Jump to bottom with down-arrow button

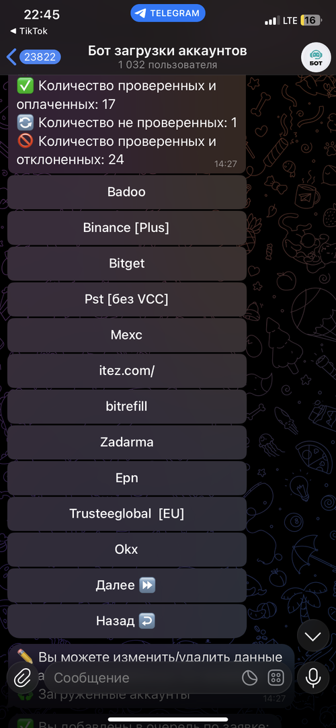(312, 636)
